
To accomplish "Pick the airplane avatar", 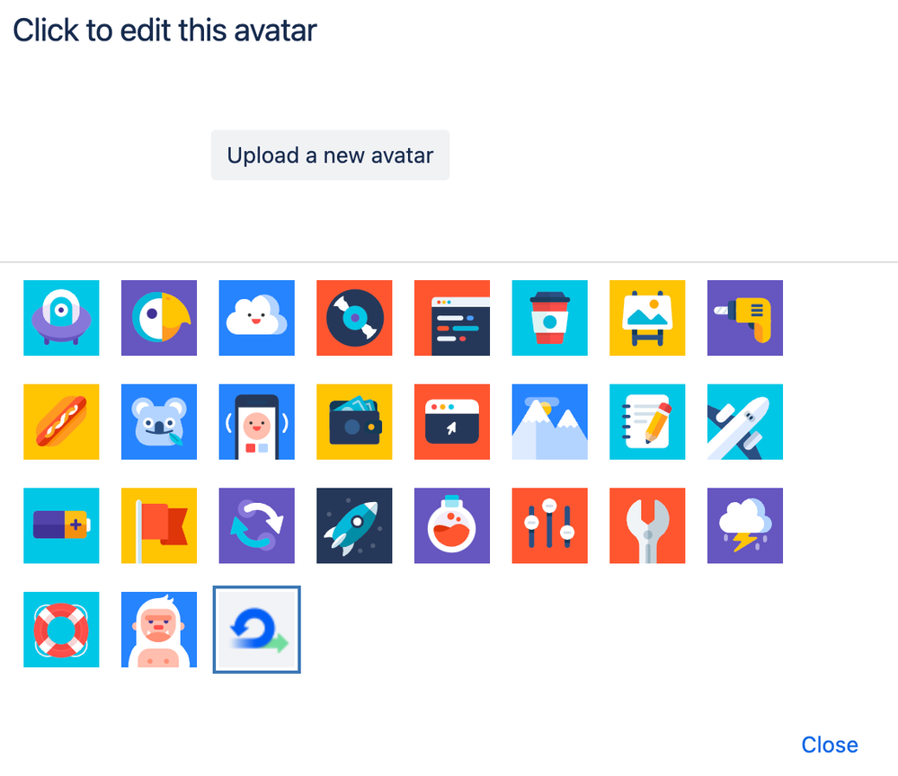I will [x=744, y=422].
